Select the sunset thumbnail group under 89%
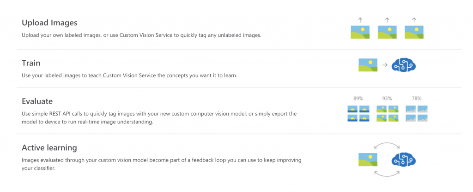The height and width of the screenshot is (192, 473). 358,113
